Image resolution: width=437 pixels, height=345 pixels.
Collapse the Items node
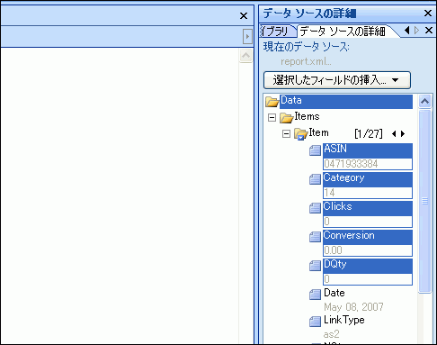tap(272, 117)
